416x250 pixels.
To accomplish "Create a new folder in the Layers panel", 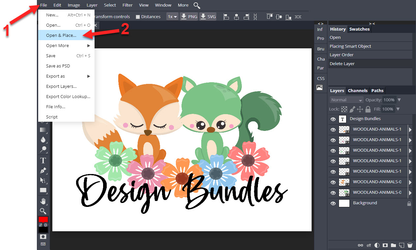I will tap(393, 245).
